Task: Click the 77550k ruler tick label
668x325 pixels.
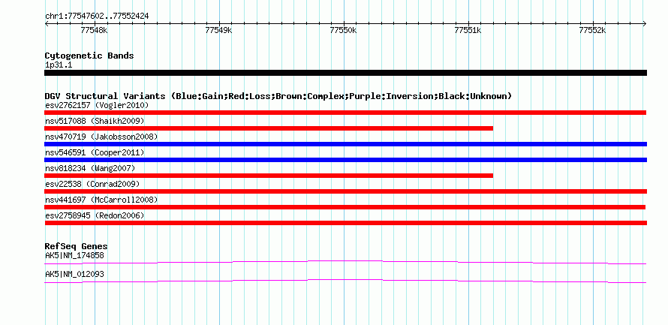Action: coord(343,31)
